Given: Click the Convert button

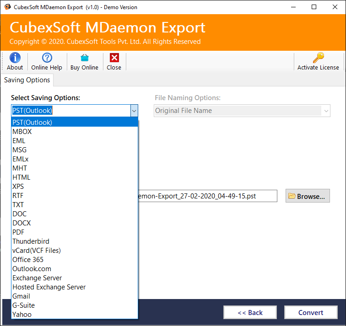Looking at the screenshot, I should tap(311, 313).
